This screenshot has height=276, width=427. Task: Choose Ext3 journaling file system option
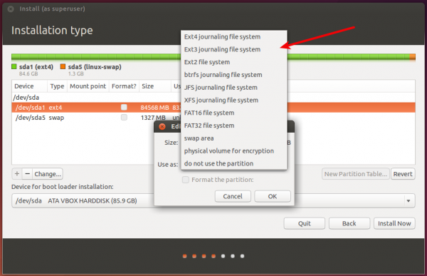233,49
